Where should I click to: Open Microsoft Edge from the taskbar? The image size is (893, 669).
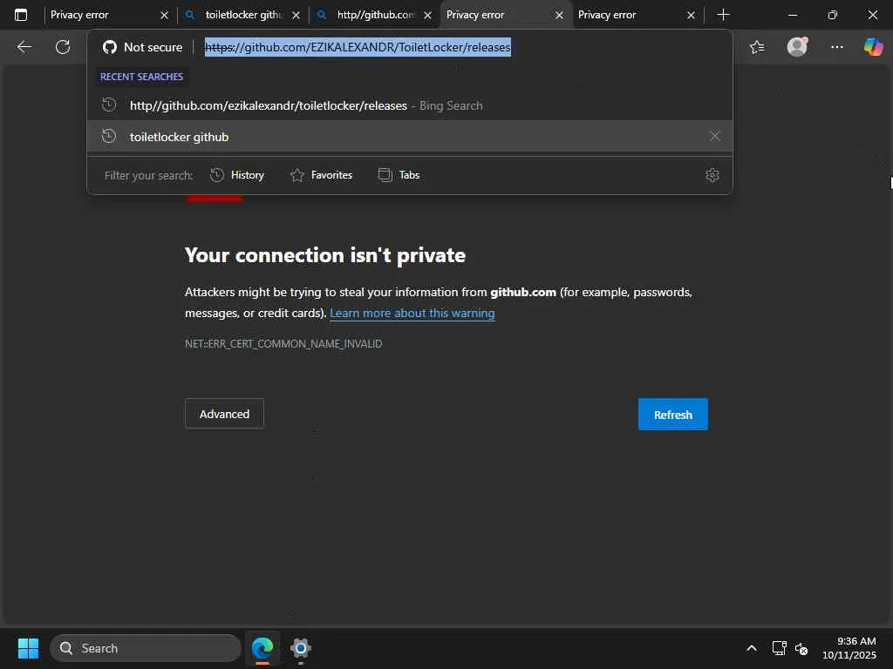pos(262,648)
